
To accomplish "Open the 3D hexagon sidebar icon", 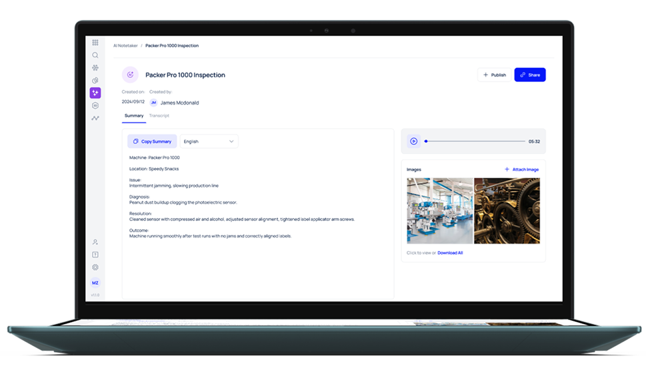I will (95, 105).
